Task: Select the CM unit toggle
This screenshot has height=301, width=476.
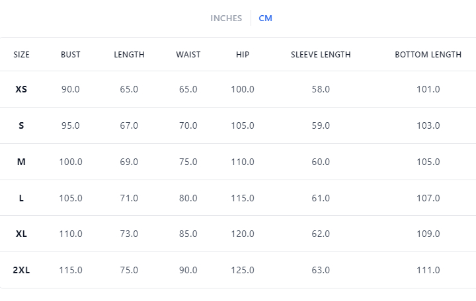Action: pyautogui.click(x=265, y=18)
